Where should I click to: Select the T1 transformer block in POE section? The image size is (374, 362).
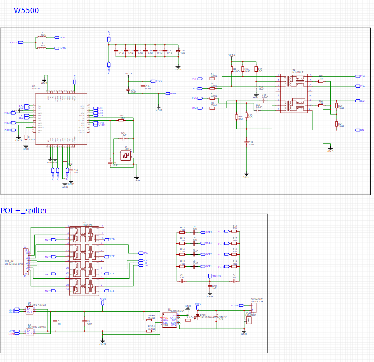(84, 261)
